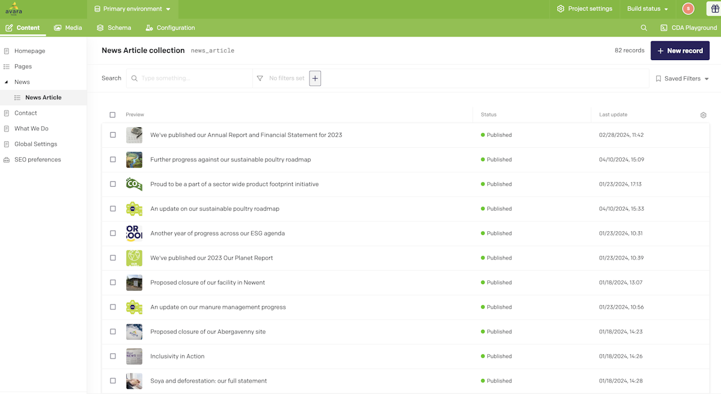The image size is (721, 394).
Task: Tick checkbox for An update on sustainable poultry roadmap
Action: click(112, 209)
